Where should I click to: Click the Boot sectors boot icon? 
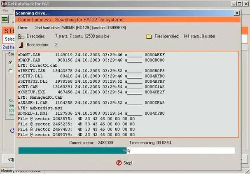(x=21, y=45)
